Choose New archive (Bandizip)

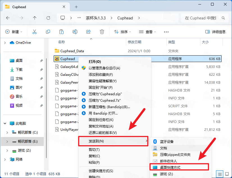(x=115, y=107)
